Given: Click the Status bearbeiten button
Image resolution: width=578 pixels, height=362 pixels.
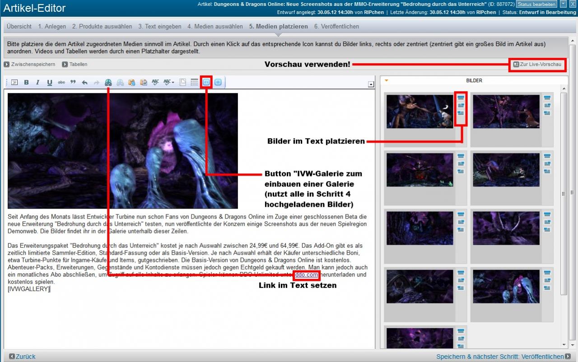Looking at the screenshot, I should (x=537, y=4).
